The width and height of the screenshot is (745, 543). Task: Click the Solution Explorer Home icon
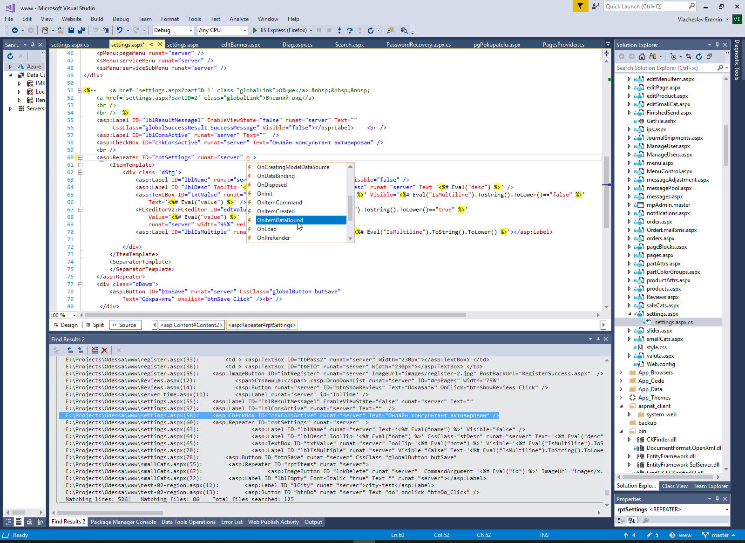[x=642, y=56]
